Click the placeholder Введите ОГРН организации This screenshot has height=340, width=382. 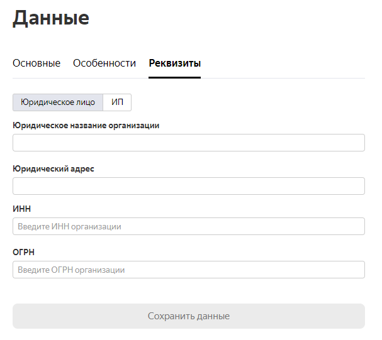(x=71, y=270)
